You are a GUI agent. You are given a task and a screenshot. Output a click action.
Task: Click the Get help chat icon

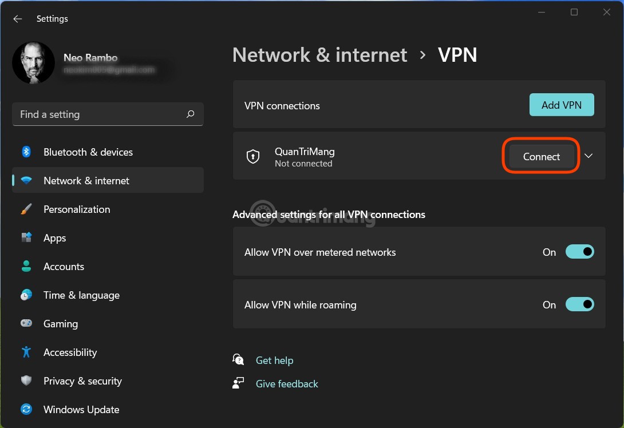(238, 359)
